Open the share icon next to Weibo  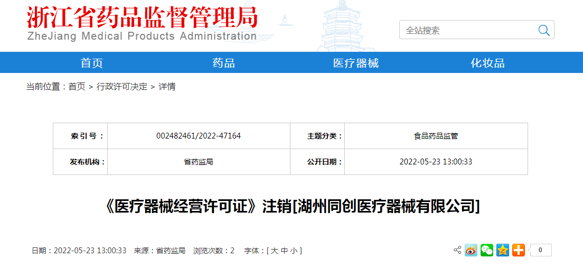click(457, 250)
